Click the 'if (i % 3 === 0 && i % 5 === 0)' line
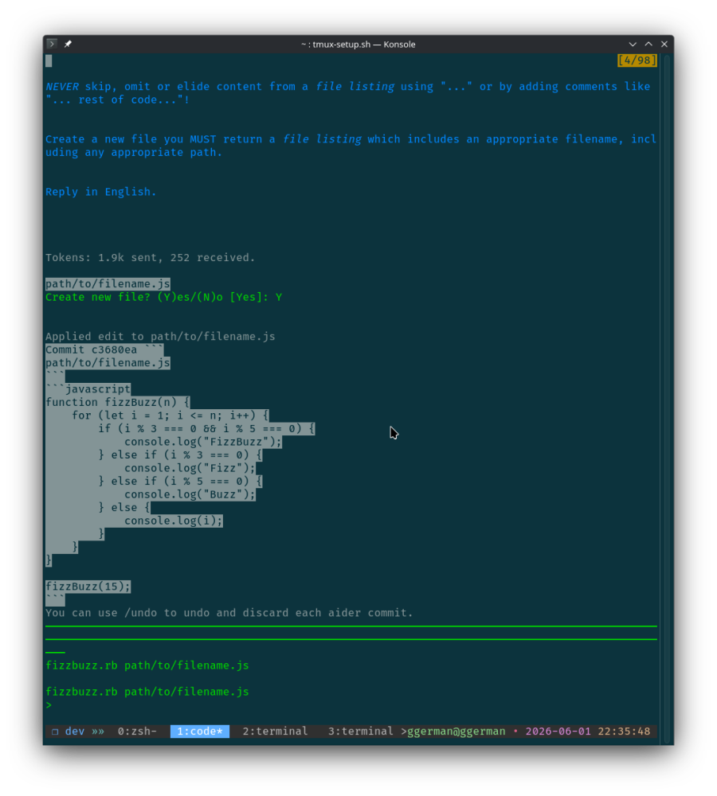717x796 pixels. pos(206,428)
